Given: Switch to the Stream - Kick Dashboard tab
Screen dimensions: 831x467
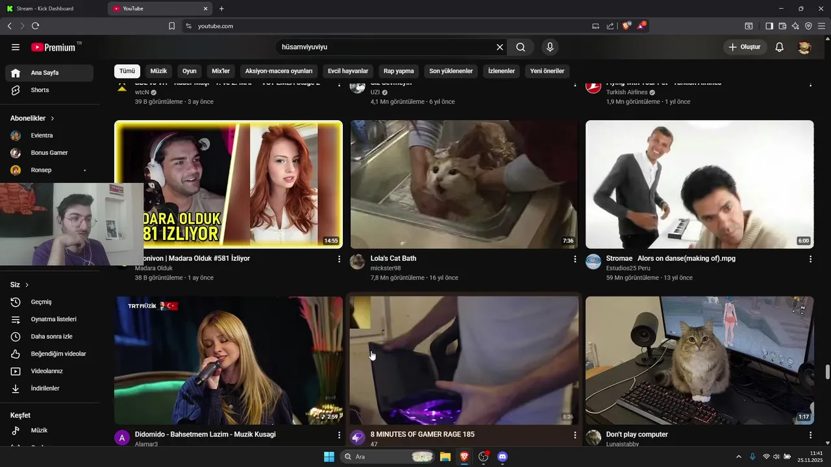Looking at the screenshot, I should tap(52, 8).
